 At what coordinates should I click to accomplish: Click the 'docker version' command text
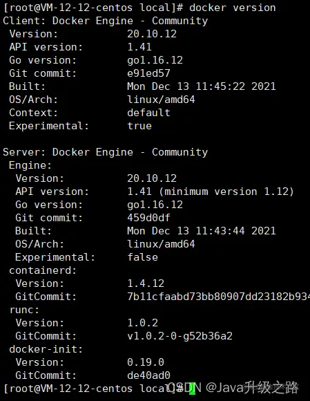[x=233, y=8]
